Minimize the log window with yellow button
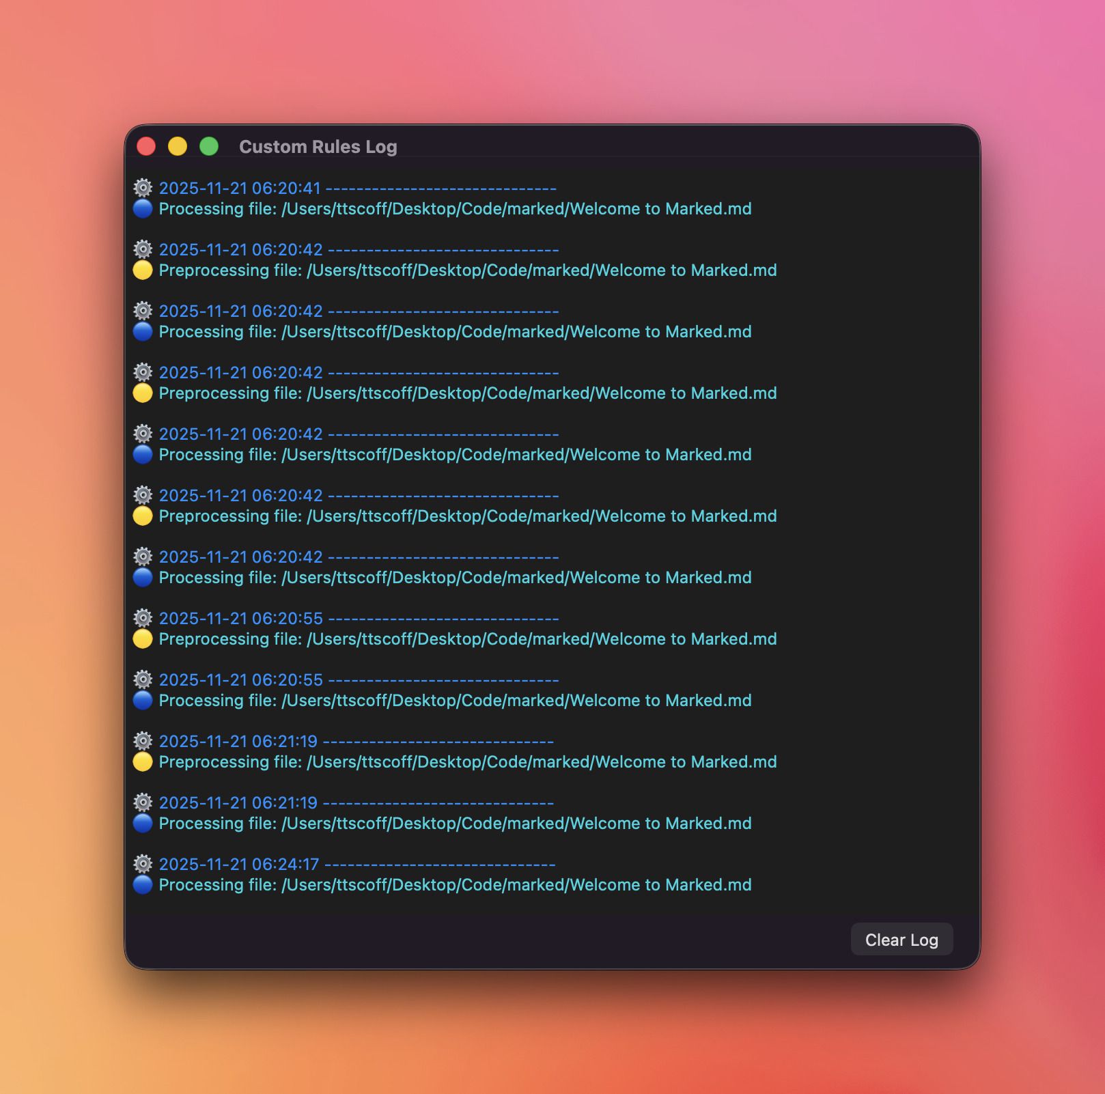Screen dimensions: 1105x1094 pos(178,146)
